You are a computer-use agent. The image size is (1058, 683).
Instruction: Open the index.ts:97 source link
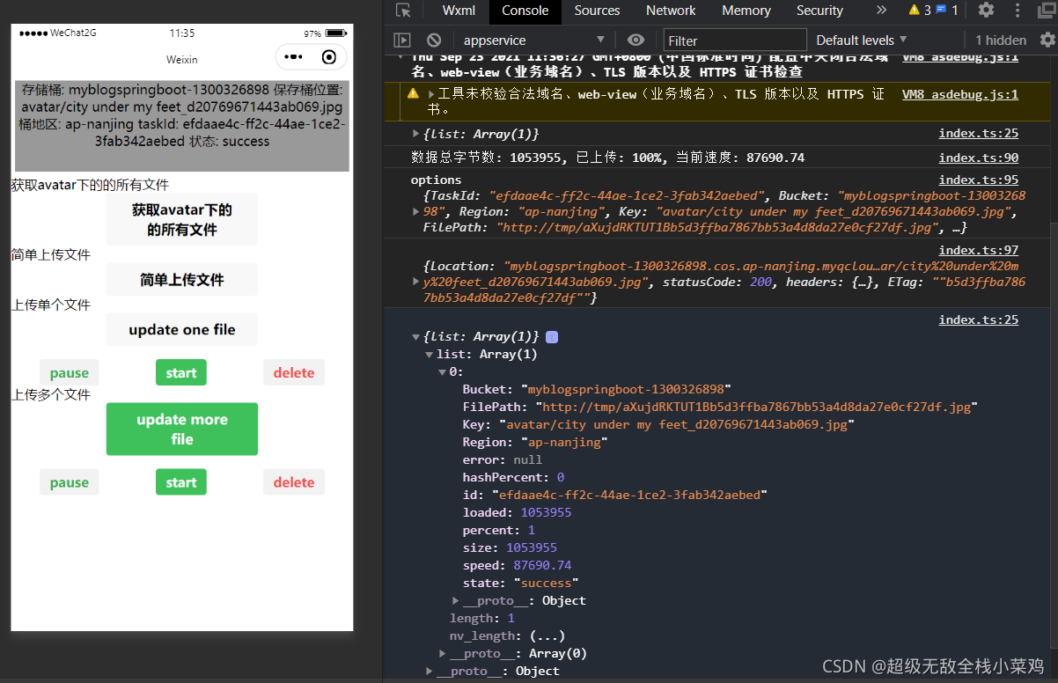click(x=979, y=250)
